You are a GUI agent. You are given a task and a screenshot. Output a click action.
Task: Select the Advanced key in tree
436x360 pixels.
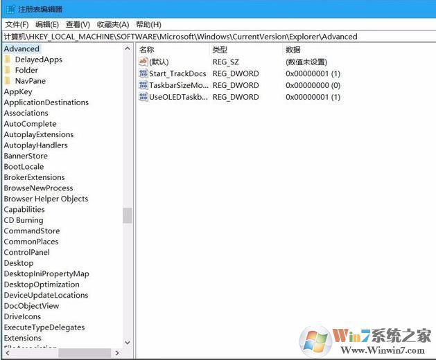[21, 48]
